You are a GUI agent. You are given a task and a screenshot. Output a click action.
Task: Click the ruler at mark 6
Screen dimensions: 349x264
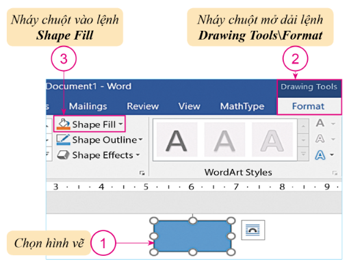(191, 187)
